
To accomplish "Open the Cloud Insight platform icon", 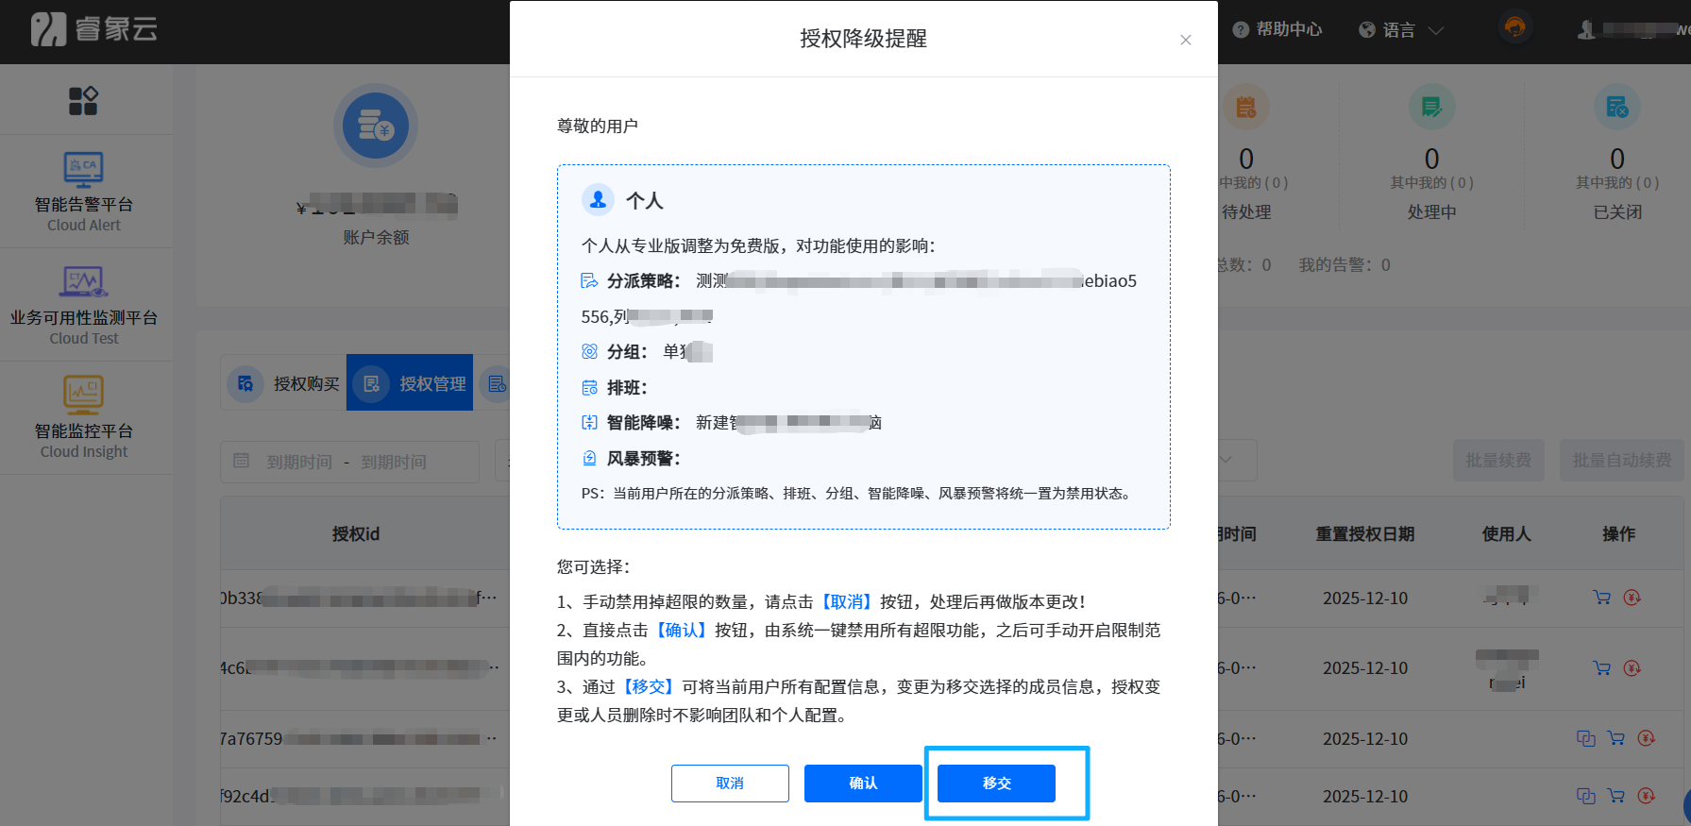I will point(84,395).
